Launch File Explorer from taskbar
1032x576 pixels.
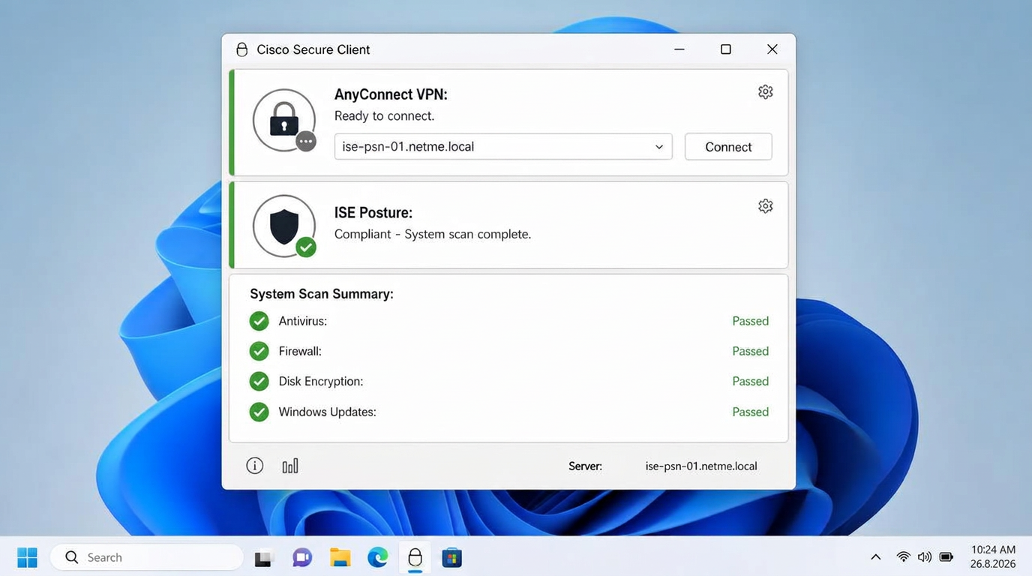tap(340, 557)
